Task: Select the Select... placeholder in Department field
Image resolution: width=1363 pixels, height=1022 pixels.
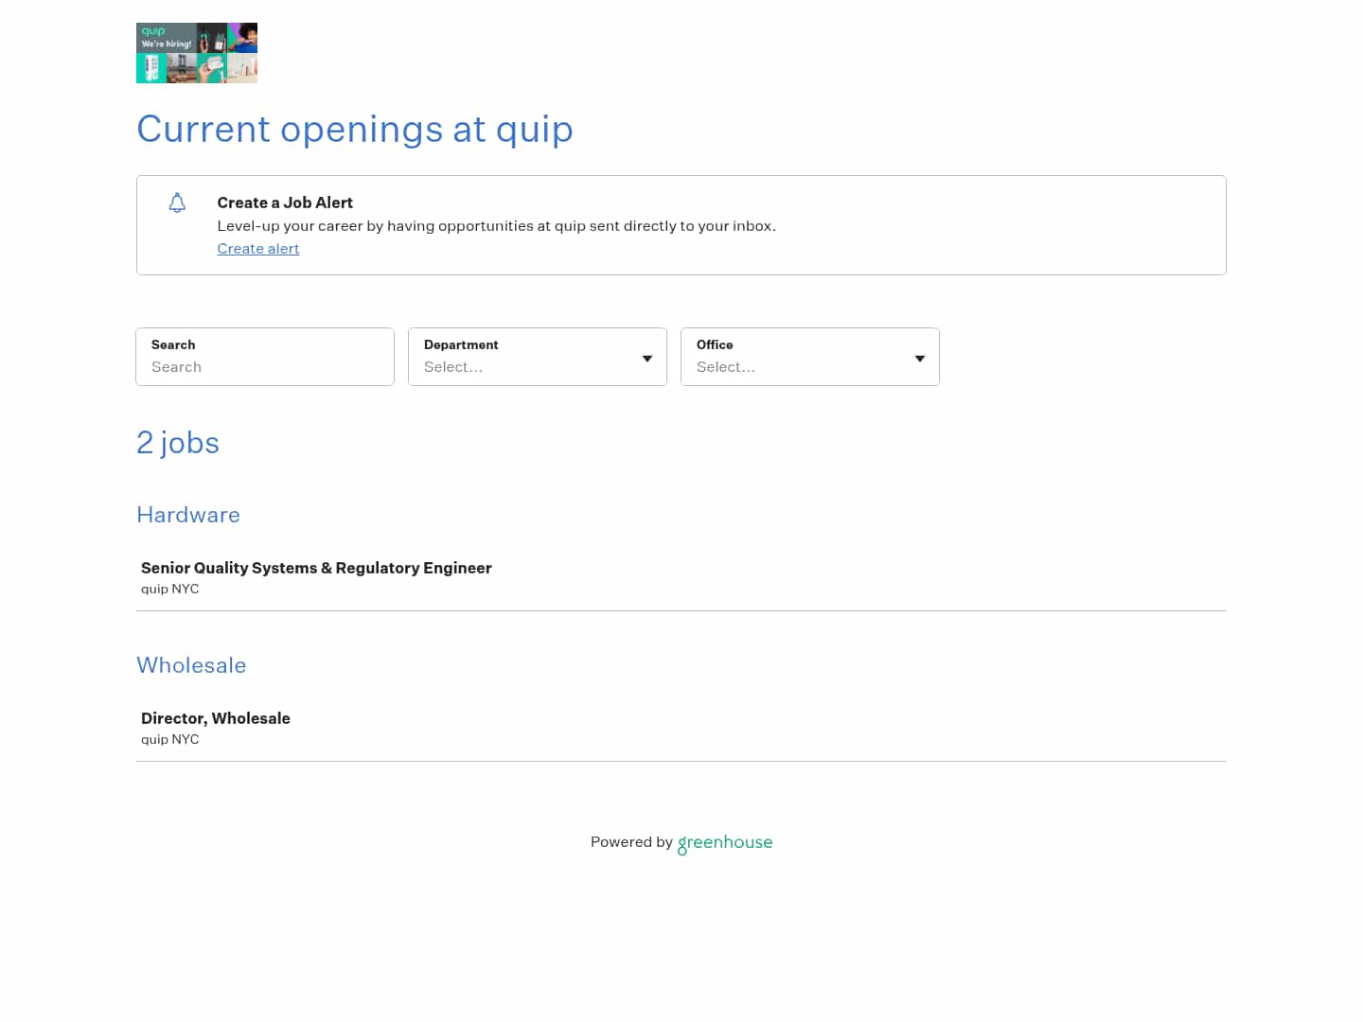Action: pyautogui.click(x=453, y=367)
